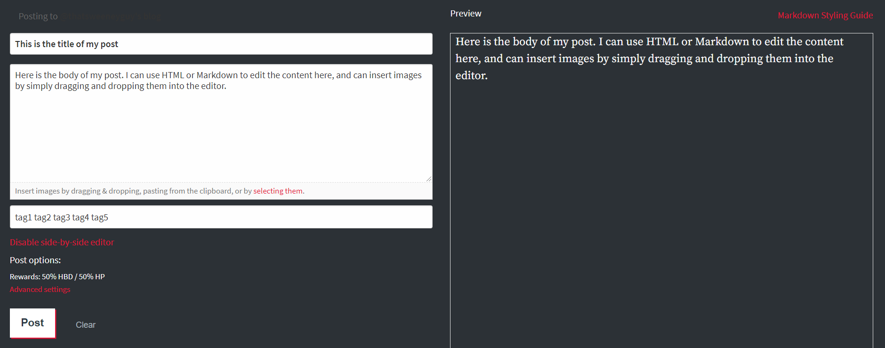Click the post title input field
Screen dimensions: 885x348
click(221, 44)
